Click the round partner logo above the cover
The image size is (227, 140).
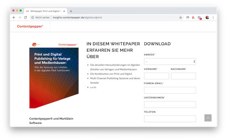(x=34, y=44)
